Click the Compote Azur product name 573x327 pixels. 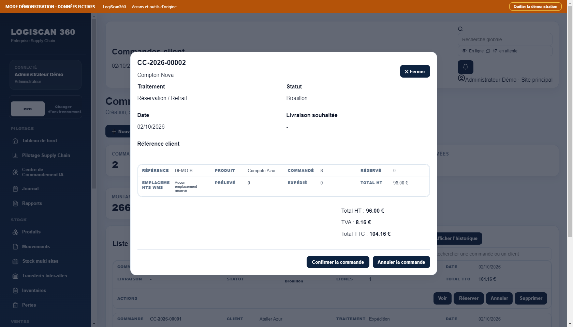click(262, 171)
